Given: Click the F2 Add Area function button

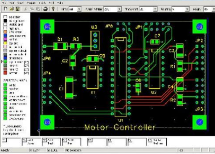Looking at the screenshot, I should click(x=31, y=142).
